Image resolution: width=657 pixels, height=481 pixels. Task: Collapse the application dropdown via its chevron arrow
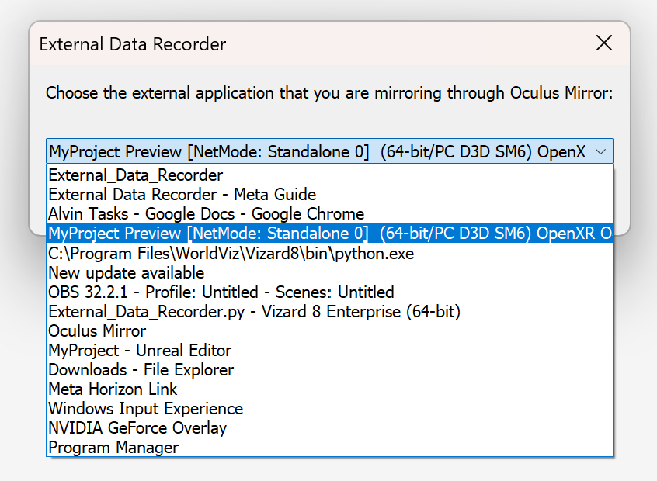(600, 151)
